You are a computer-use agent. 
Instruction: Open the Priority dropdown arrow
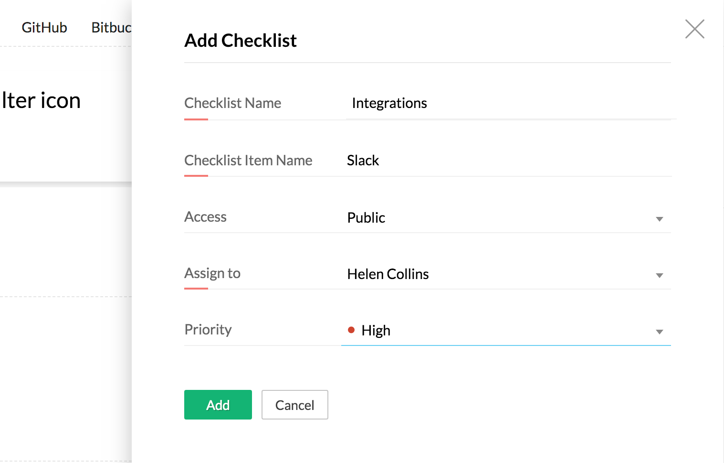tap(659, 332)
